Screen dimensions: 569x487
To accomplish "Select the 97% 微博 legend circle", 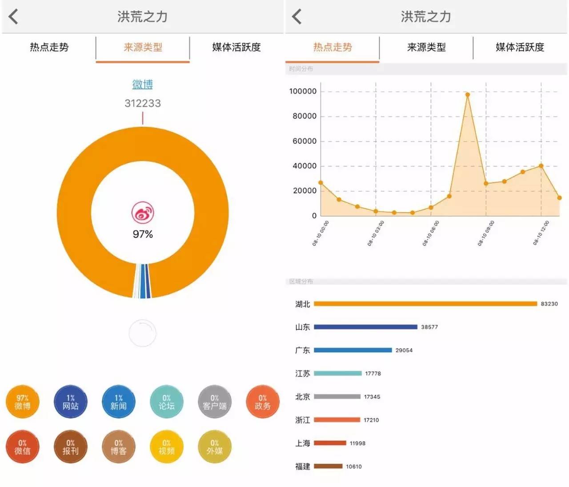I will click(23, 402).
